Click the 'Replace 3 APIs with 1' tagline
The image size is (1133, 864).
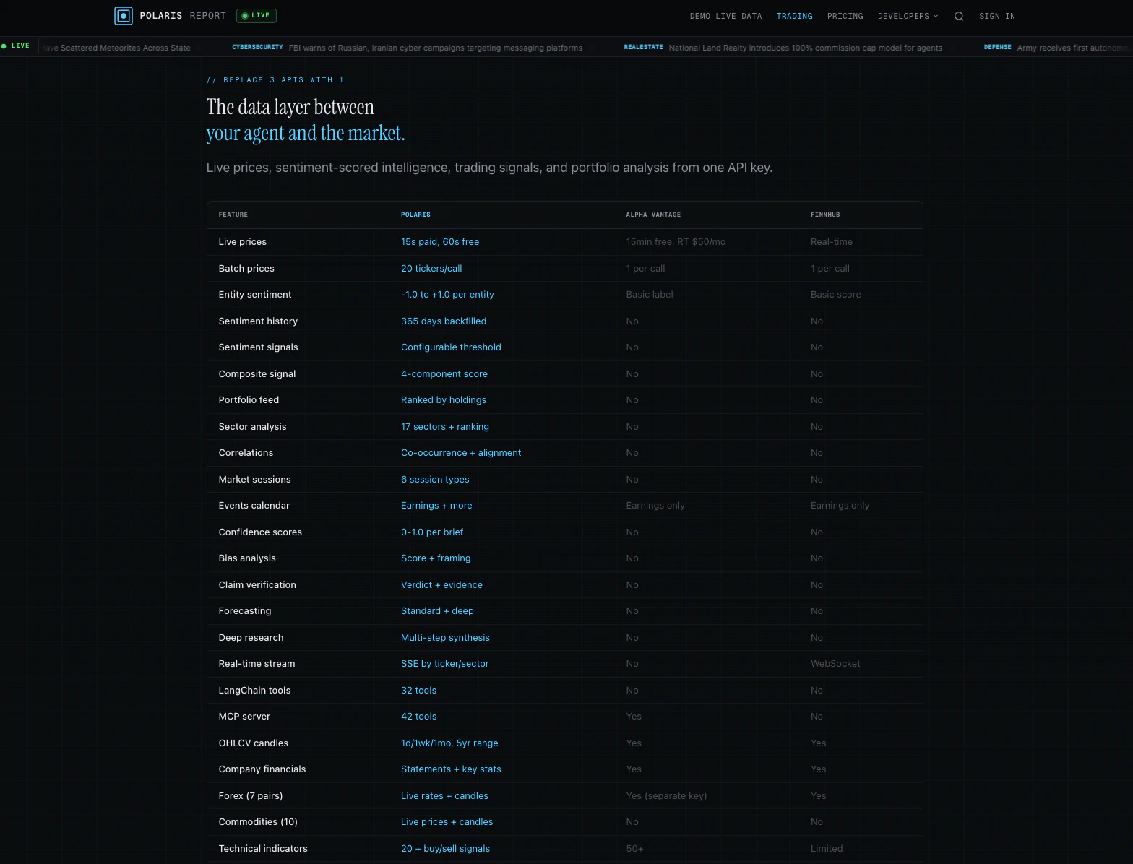point(275,80)
